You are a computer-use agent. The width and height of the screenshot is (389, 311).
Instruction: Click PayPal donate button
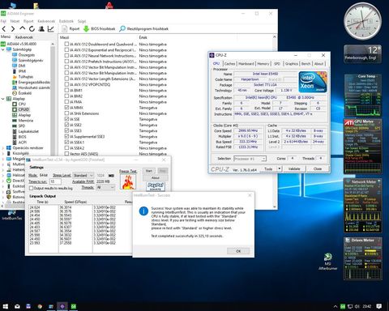[x=156, y=186]
